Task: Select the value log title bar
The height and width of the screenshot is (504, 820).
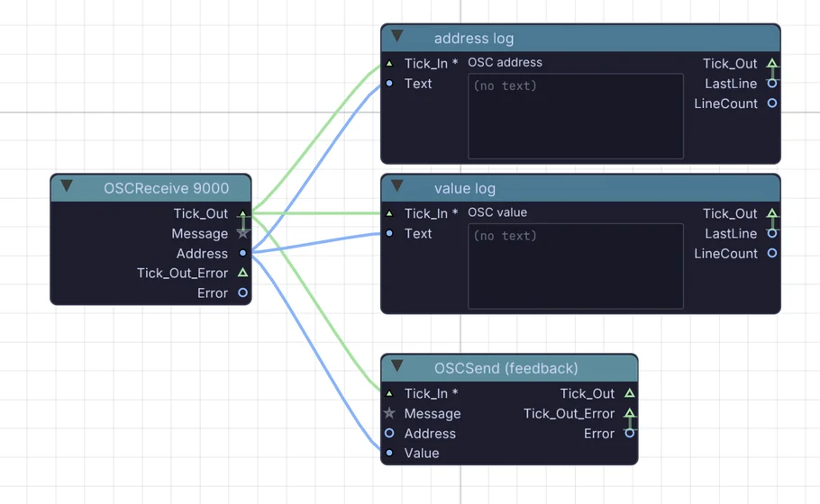Action: point(580,188)
